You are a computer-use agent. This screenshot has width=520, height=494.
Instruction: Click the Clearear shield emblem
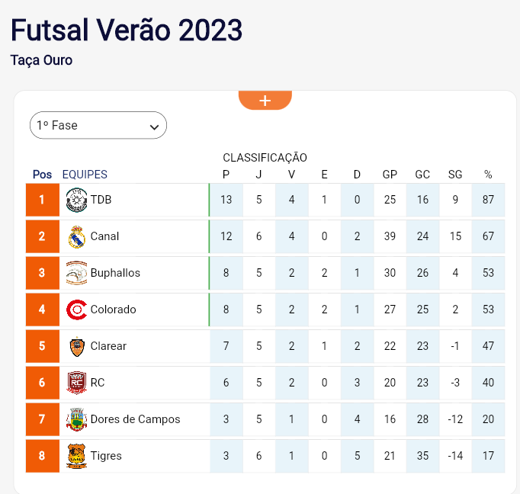click(x=77, y=346)
